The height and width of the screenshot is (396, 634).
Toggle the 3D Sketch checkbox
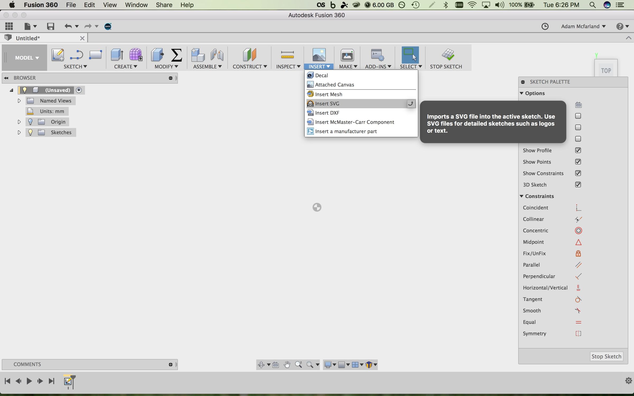(x=578, y=185)
